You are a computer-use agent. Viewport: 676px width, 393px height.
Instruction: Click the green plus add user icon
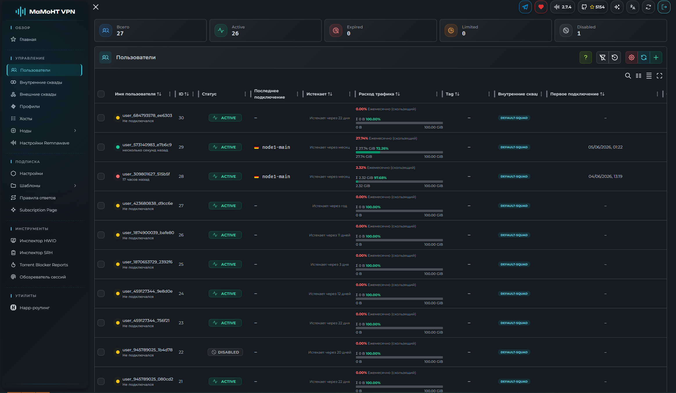656,57
